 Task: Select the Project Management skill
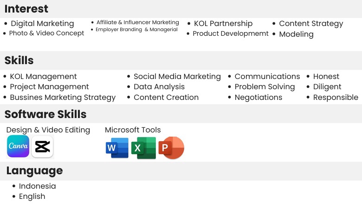49,86
